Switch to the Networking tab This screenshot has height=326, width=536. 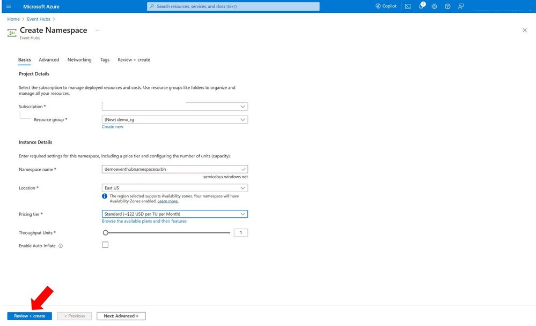click(79, 59)
